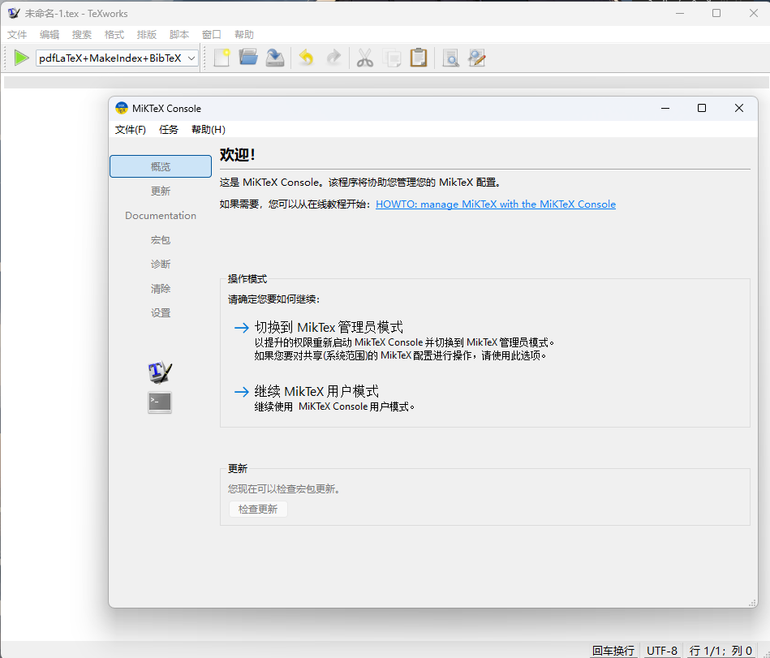The image size is (770, 658).
Task: Open the 任务 menu in MiKTeX Console
Action: [x=169, y=130]
